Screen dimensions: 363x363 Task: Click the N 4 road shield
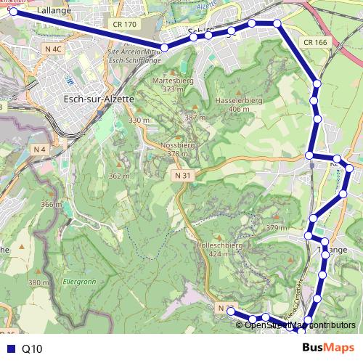(40, 150)
